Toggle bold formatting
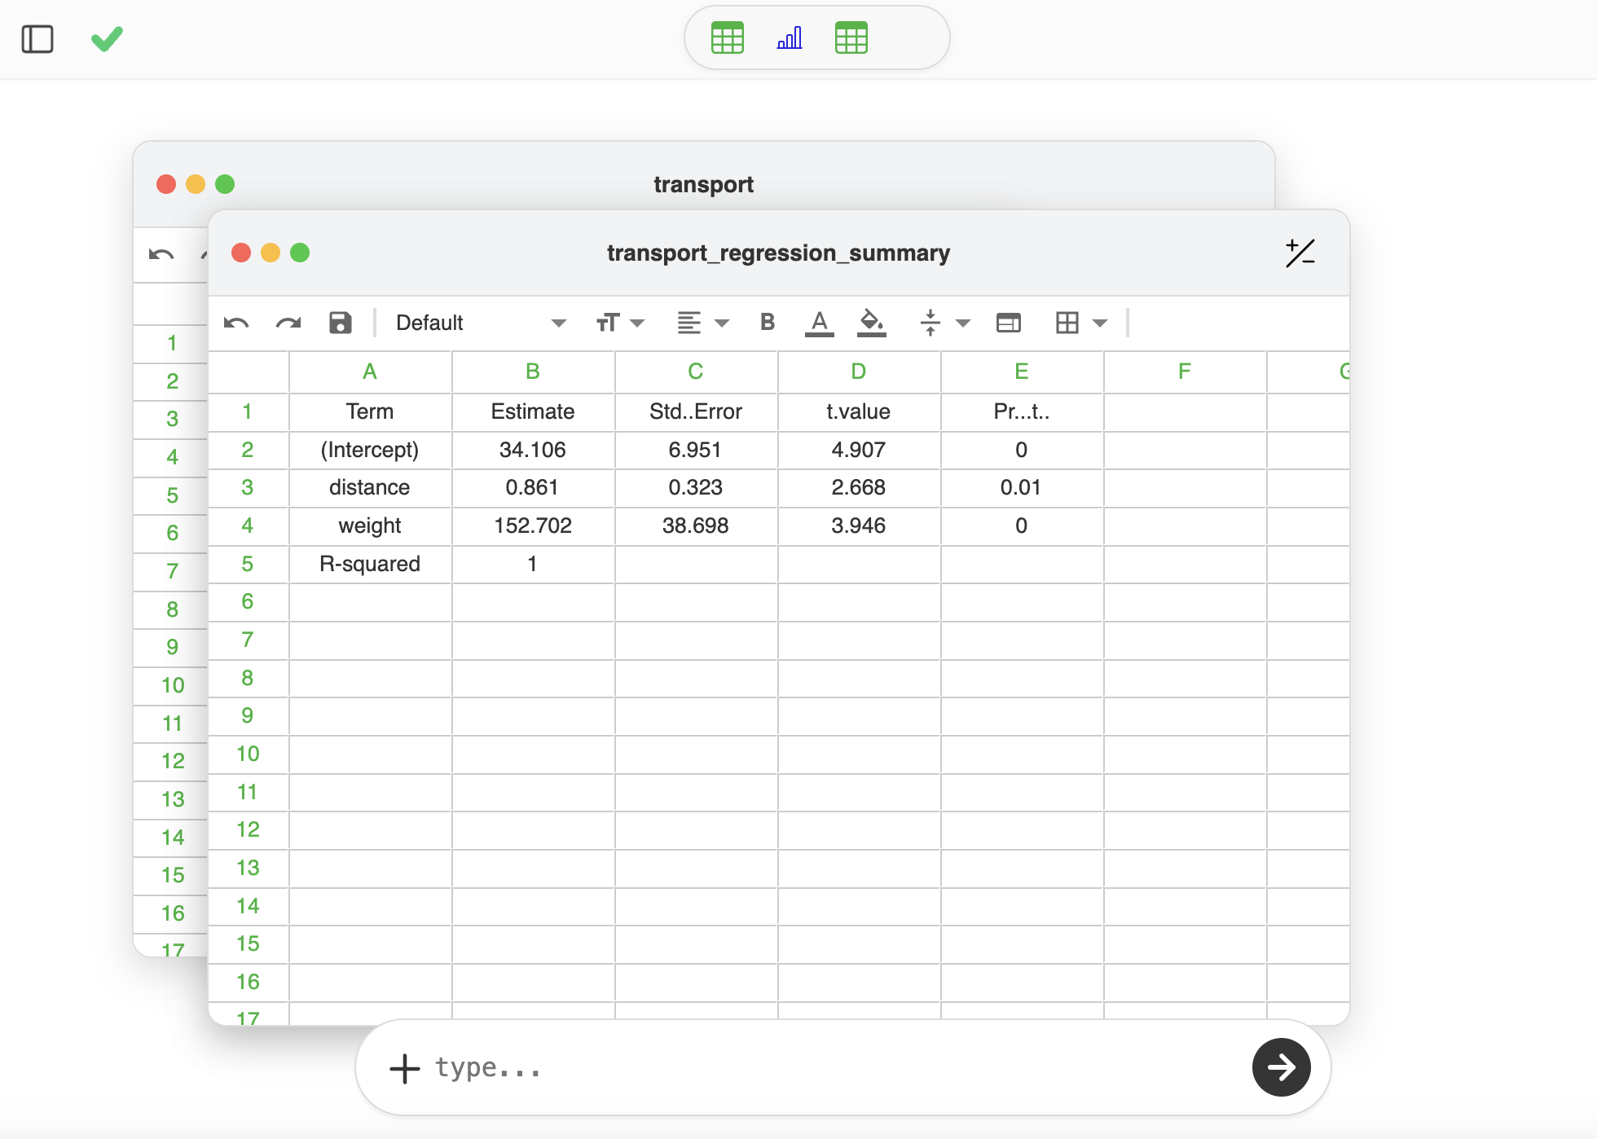1597x1139 pixels. tap(768, 323)
